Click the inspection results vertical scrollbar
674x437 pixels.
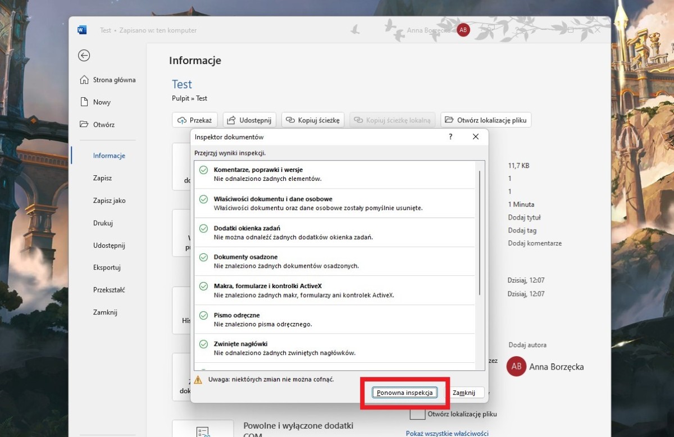coord(479,233)
